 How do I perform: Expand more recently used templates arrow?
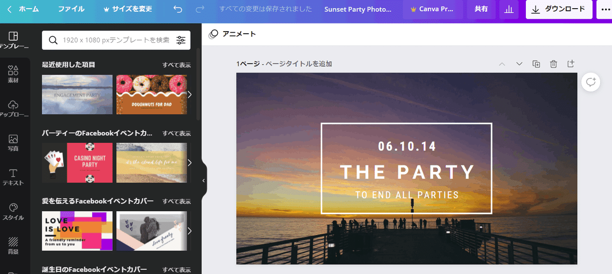pyautogui.click(x=190, y=94)
